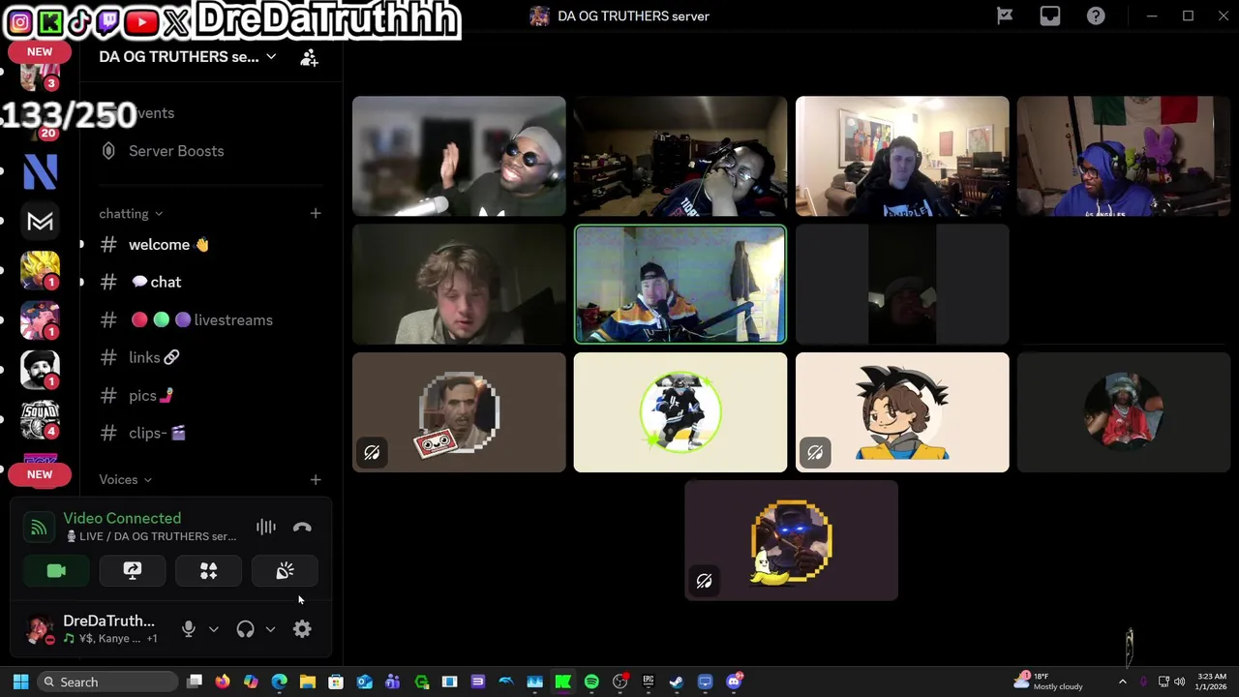Open the Activities launcher button

pyautogui.click(x=208, y=571)
